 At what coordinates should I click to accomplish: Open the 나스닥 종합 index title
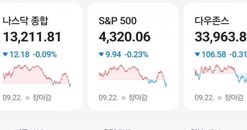coord(25,21)
